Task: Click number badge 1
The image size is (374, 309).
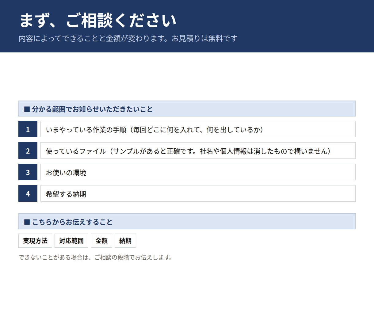Action: (x=28, y=129)
